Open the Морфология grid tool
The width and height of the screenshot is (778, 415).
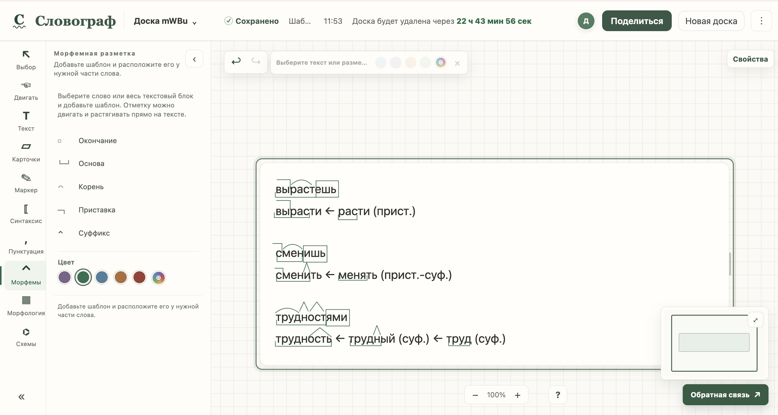pos(26,306)
